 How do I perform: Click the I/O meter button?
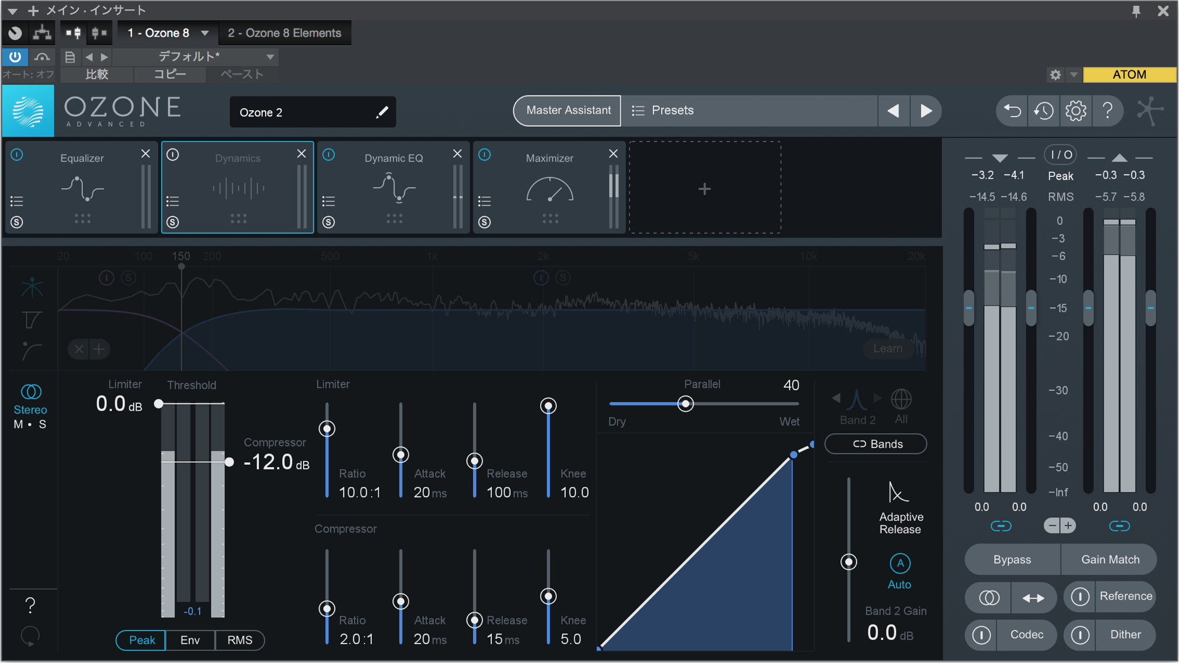coord(1061,155)
